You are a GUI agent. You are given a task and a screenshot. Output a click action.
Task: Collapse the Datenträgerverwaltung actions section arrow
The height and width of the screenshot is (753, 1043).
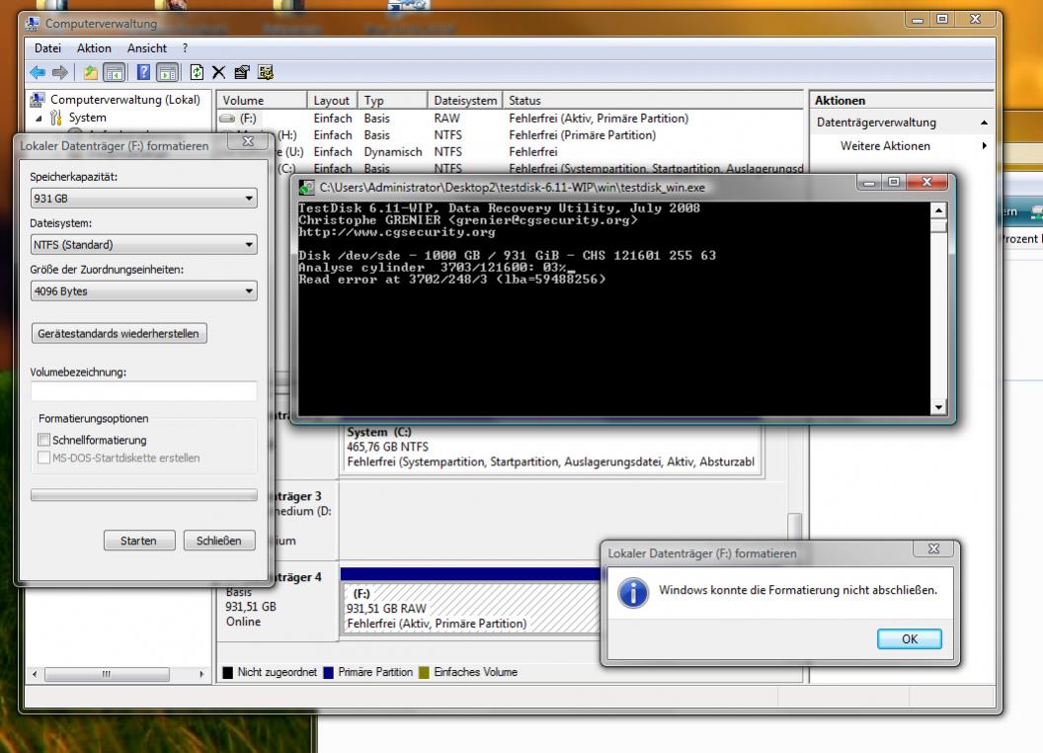point(984,123)
